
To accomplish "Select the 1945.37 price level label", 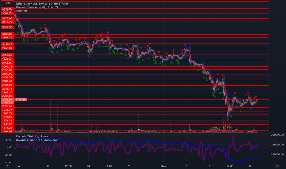I will [x=7, y=110].
